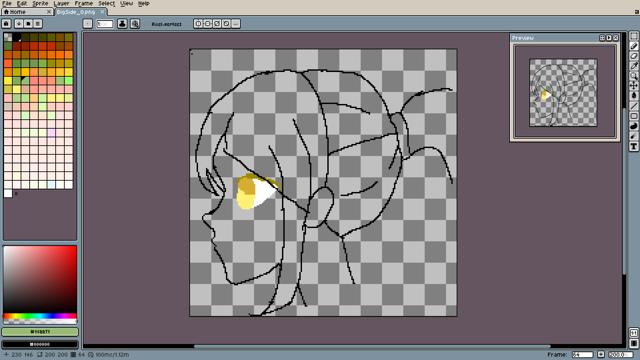Image resolution: width=640 pixels, height=360 pixels.
Task: Select the Line tool
Action: [634, 106]
